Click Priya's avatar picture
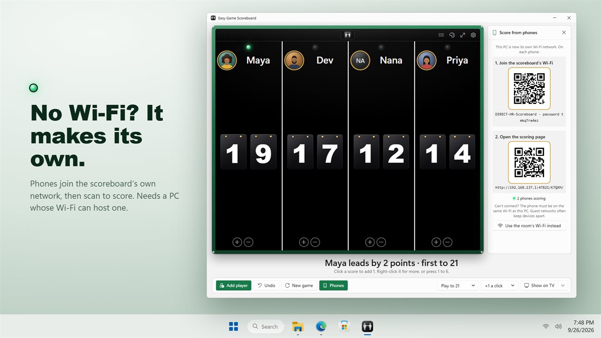 click(427, 61)
